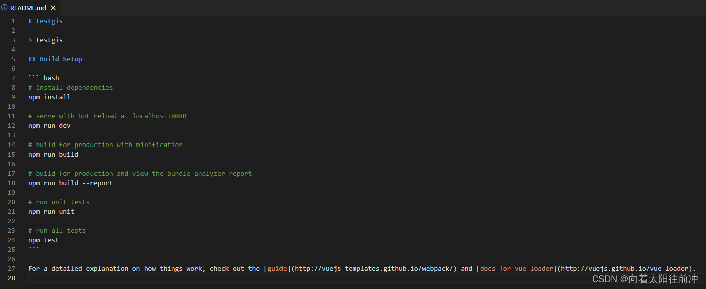
Task: Click the '# run all tests' comment
Action: (x=57, y=231)
